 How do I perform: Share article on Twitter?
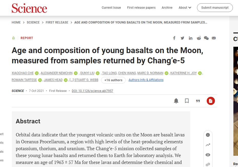tap(182, 38)
